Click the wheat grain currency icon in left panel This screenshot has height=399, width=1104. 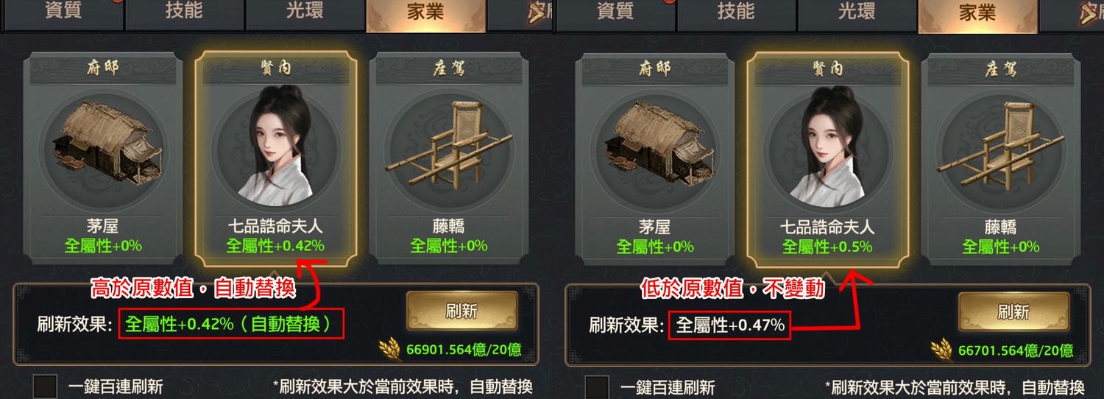[390, 348]
